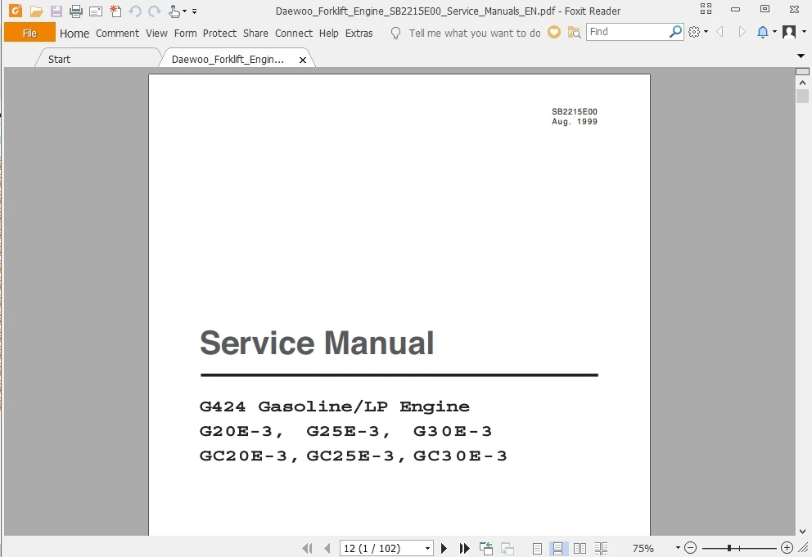
Task: Click the page number field 12 (1 / 102)
Action: [382, 548]
